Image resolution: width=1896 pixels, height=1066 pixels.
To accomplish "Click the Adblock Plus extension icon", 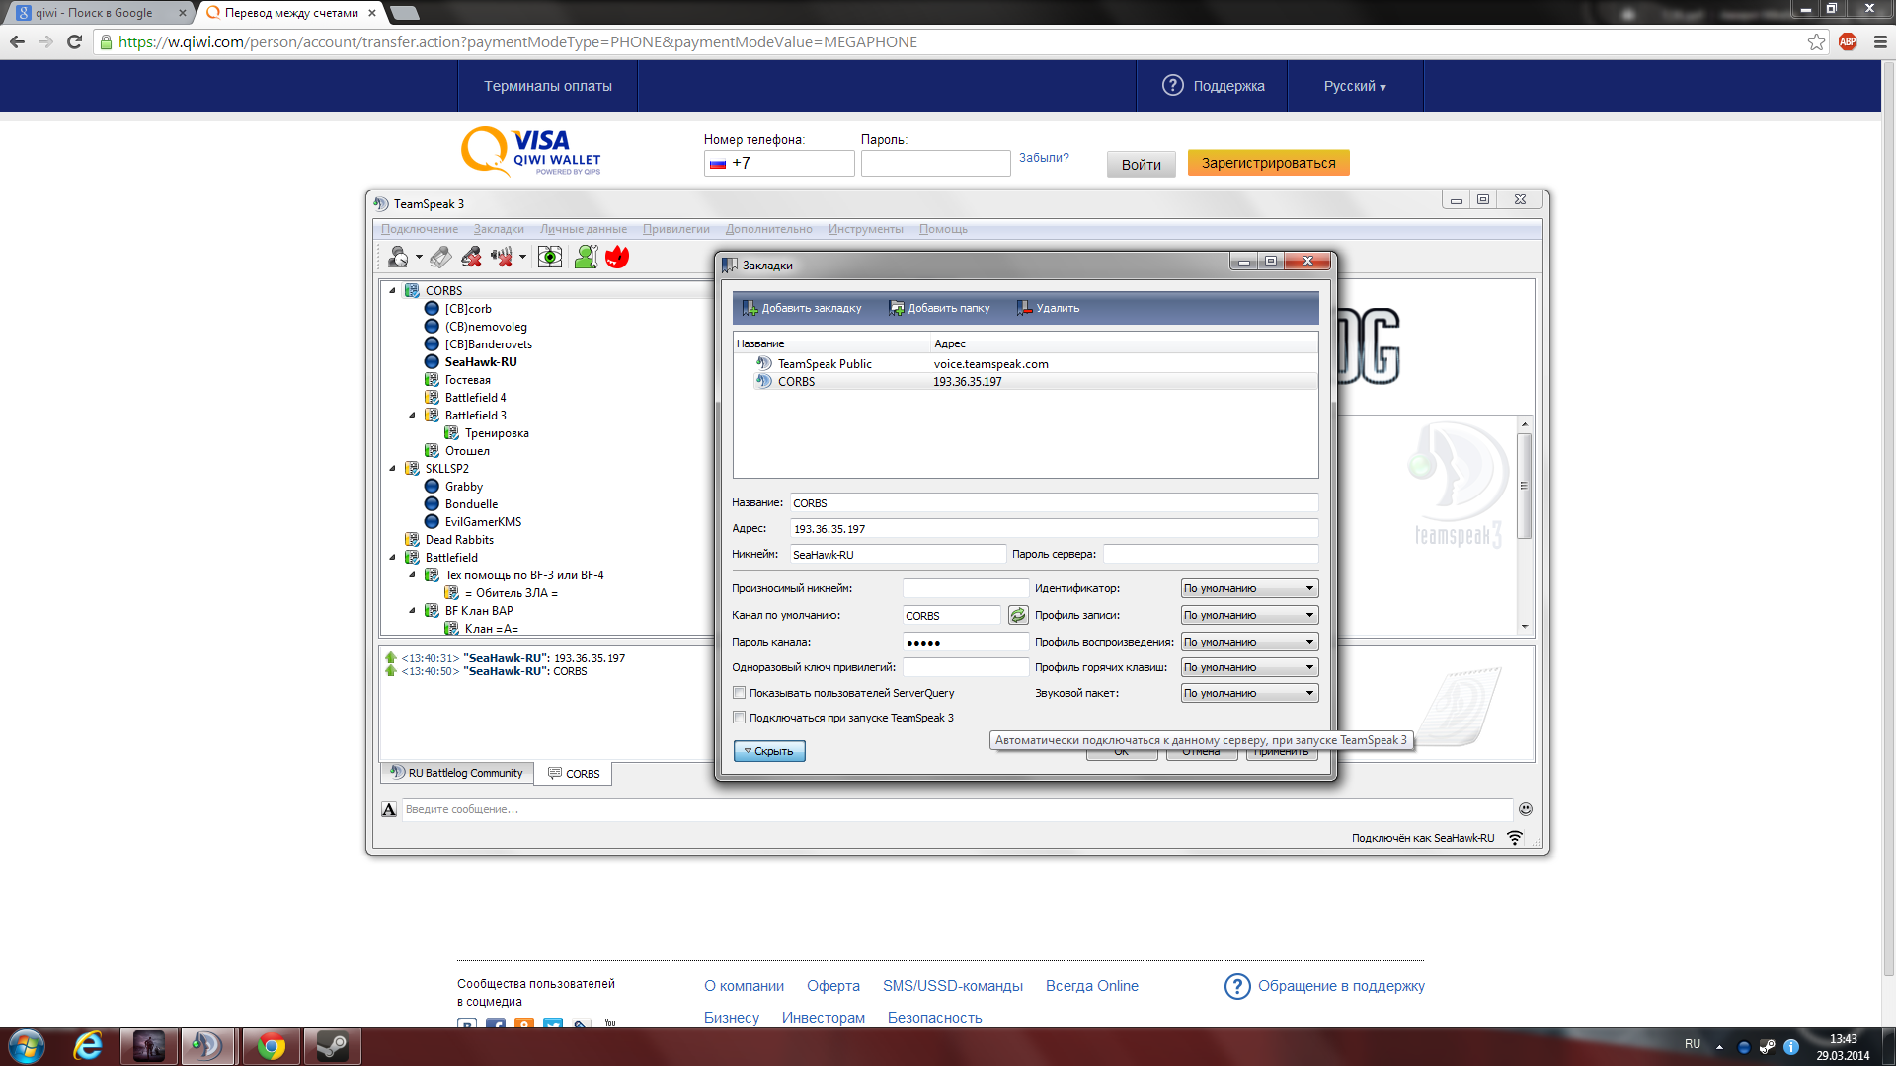I will [x=1848, y=41].
